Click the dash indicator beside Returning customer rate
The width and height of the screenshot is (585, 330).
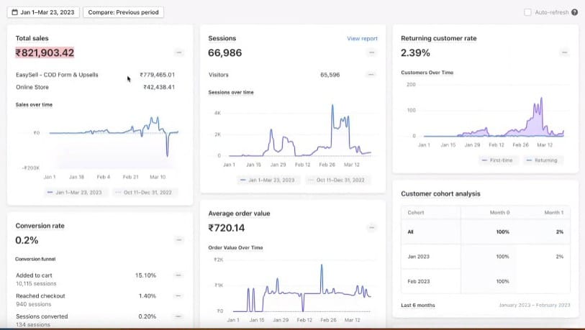tap(564, 52)
